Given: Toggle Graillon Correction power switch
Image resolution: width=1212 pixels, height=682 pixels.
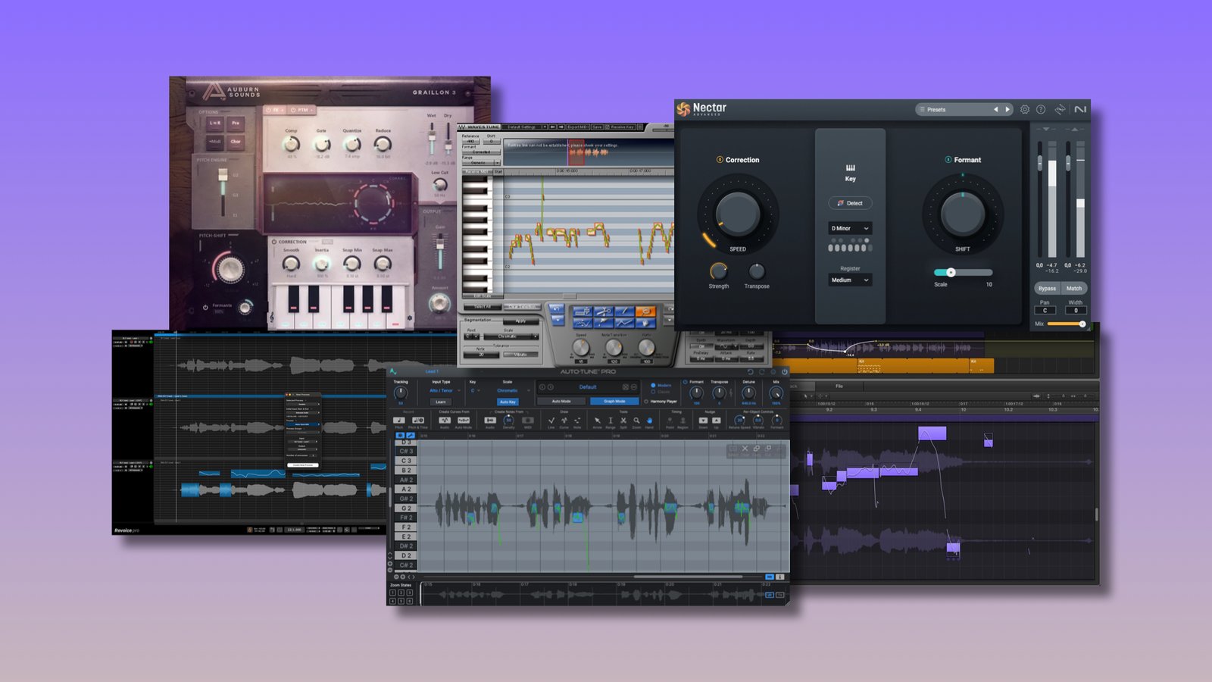Looking at the screenshot, I should pyautogui.click(x=274, y=242).
